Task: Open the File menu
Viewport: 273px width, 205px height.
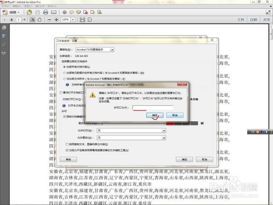Action: (5, 6)
